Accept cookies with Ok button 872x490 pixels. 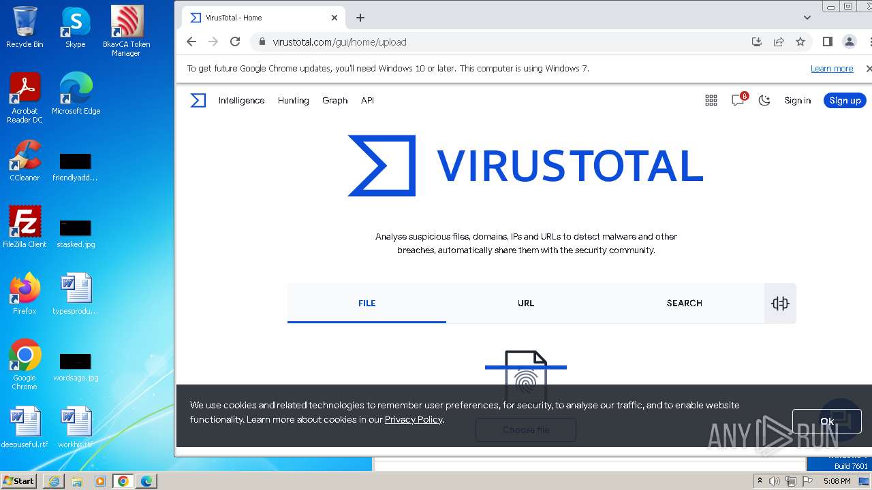pos(827,421)
